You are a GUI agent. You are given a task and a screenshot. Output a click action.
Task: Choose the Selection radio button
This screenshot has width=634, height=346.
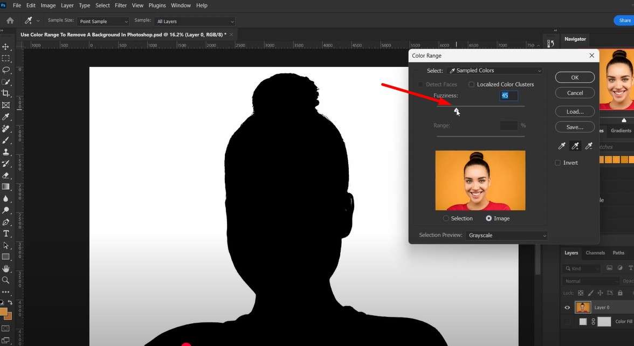coord(446,218)
